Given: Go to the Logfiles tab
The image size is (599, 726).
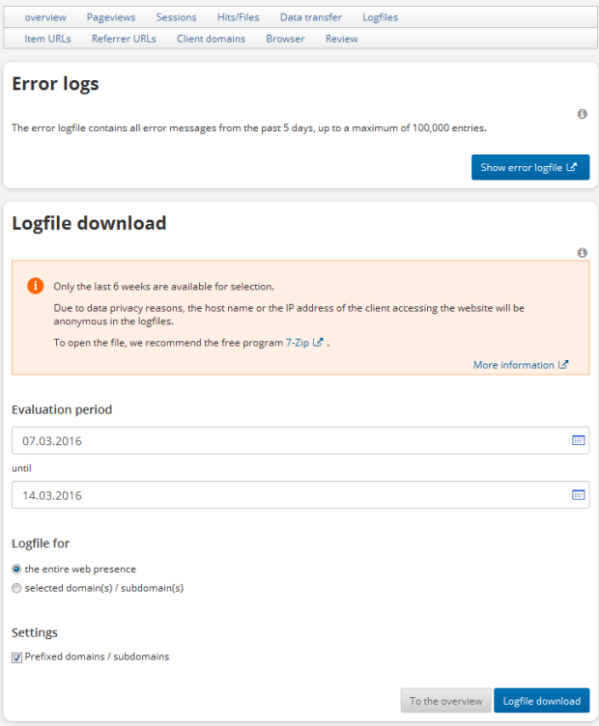Looking at the screenshot, I should (x=380, y=17).
